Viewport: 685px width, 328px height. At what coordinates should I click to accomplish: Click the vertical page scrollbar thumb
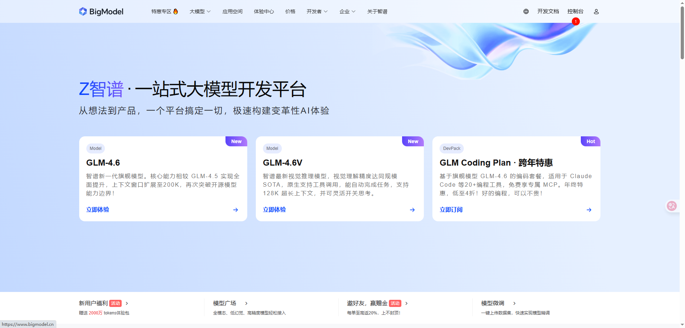(682, 32)
